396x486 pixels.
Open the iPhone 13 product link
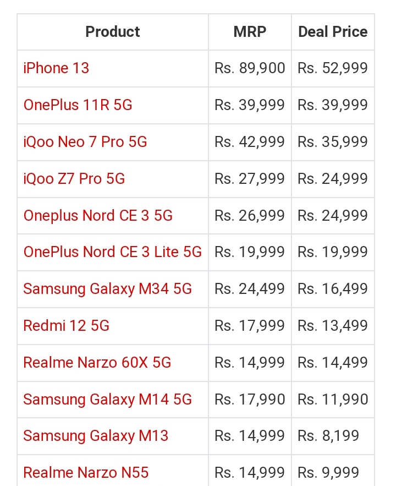[x=56, y=68]
